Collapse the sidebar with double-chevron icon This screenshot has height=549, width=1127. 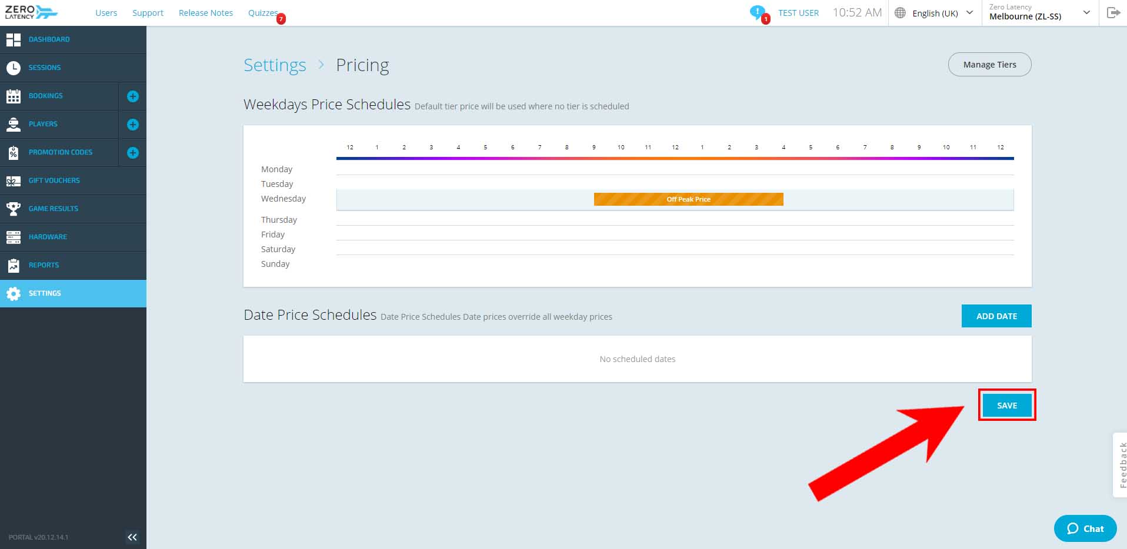click(132, 537)
